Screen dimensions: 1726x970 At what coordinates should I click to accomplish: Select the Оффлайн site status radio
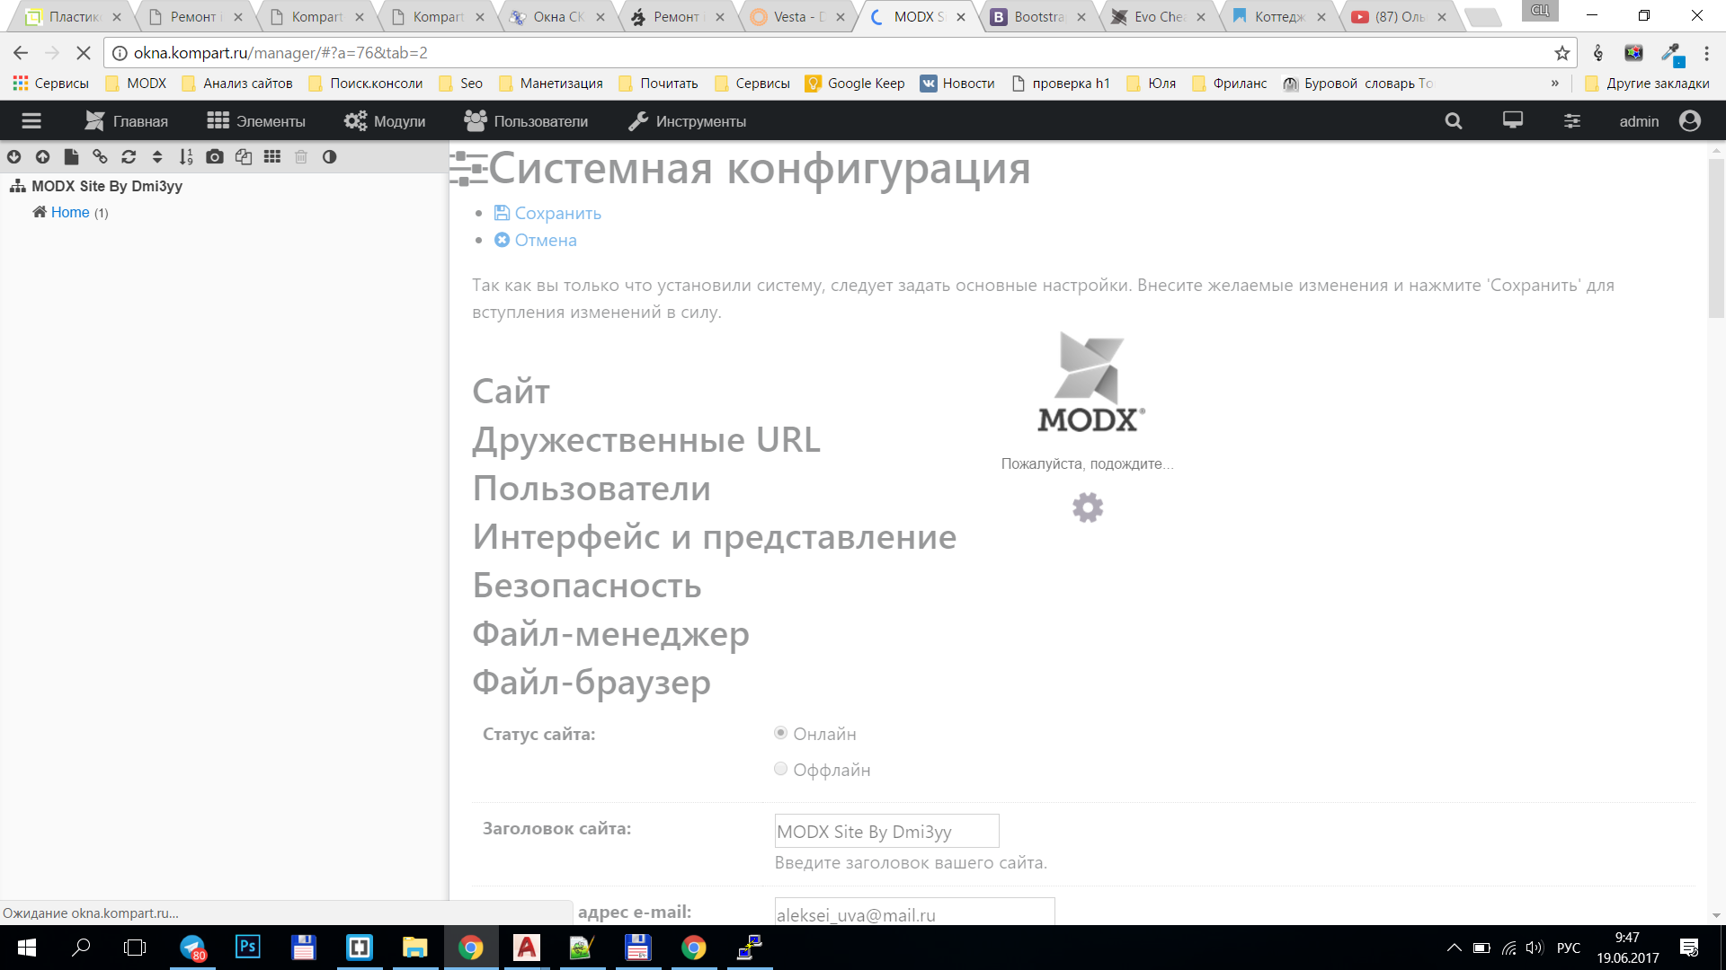click(780, 769)
